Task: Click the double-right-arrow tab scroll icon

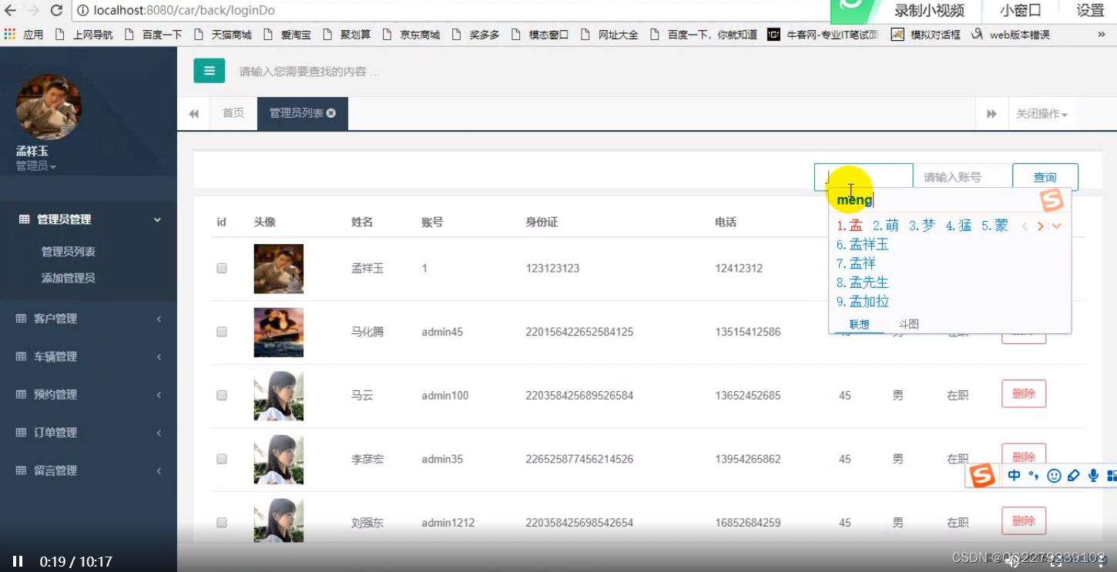Action: (x=992, y=113)
